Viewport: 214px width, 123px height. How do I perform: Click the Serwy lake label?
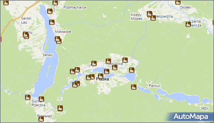pyautogui.click(x=47, y=55)
